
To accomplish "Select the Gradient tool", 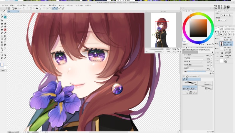I will (2, 42).
